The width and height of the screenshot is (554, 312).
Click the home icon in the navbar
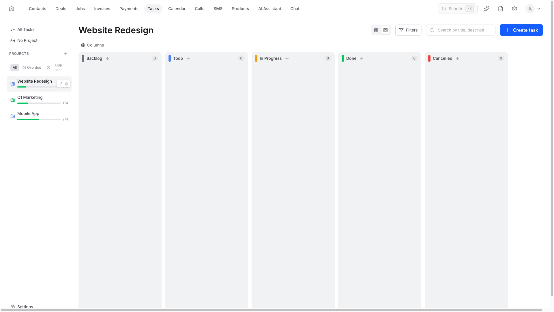click(12, 8)
